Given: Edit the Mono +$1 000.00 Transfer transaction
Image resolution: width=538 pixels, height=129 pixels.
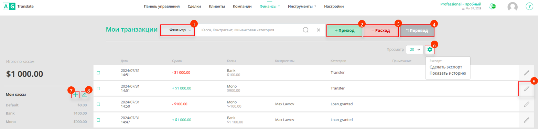Looking at the screenshot, I should [x=526, y=88].
